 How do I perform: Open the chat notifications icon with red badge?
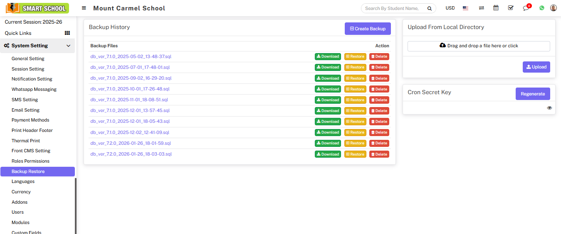pyautogui.click(x=526, y=8)
